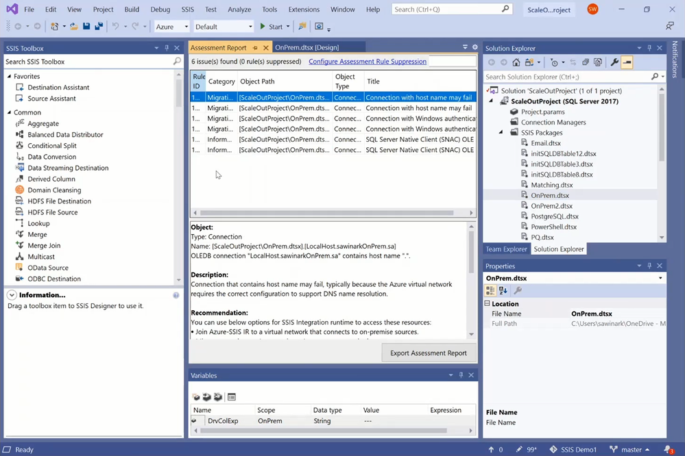This screenshot has height=456, width=685.
Task: Click the search magnifier in SSIS Toolbox
Action: click(176, 62)
